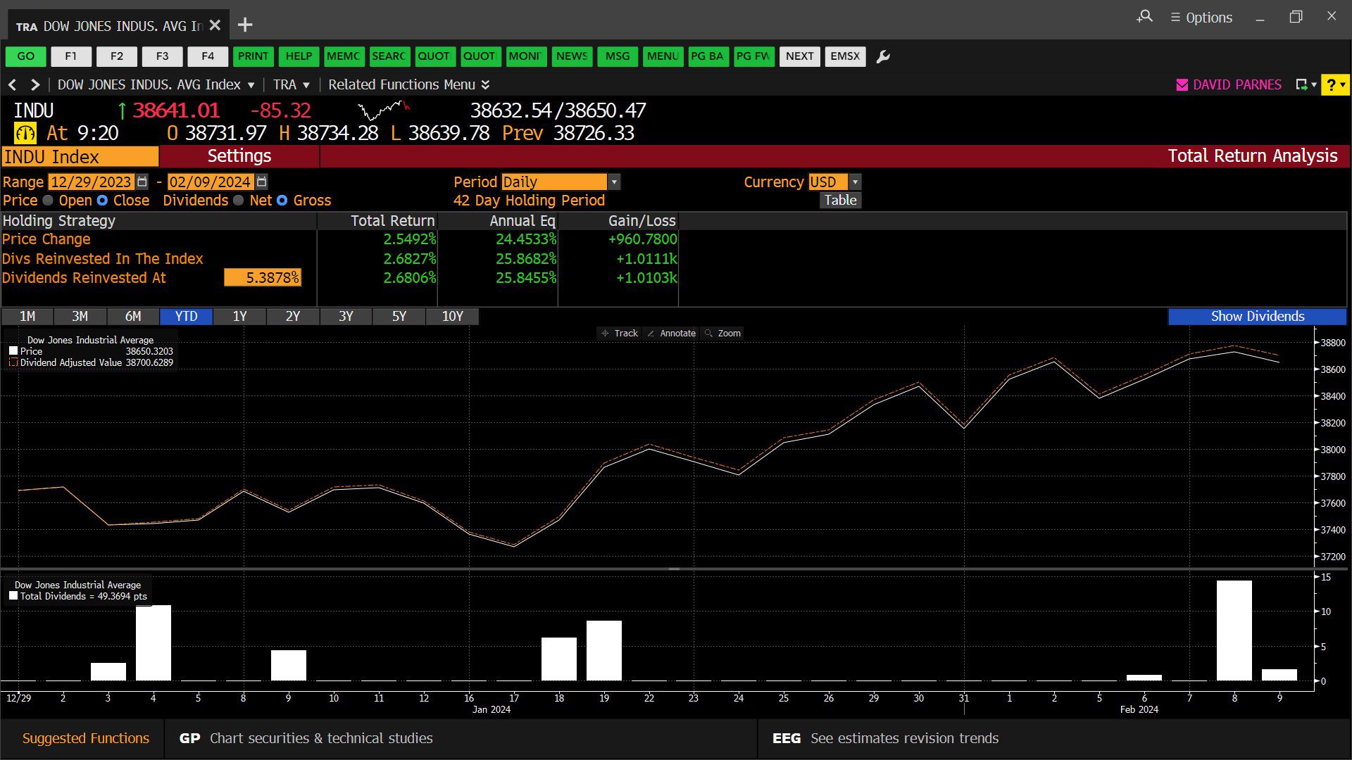1352x760 pixels.
Task: Select the Open price radio button
Action: click(x=48, y=201)
